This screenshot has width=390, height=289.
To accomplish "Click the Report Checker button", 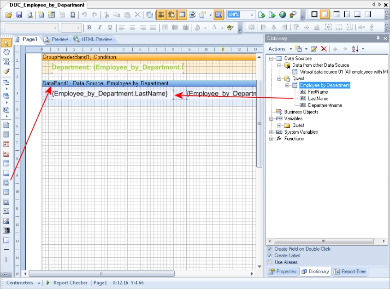I will coord(67,283).
